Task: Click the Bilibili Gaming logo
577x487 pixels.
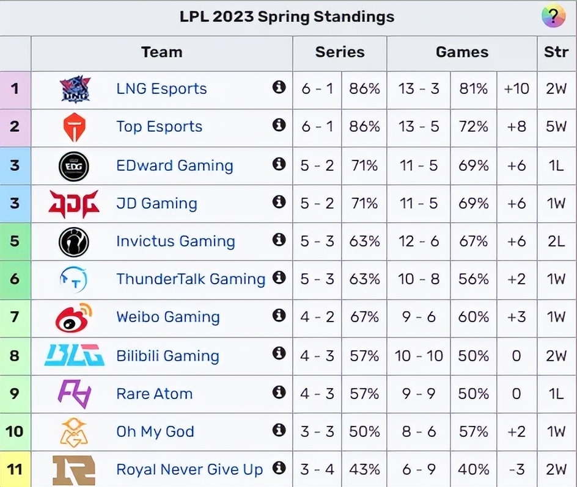Action: click(x=74, y=355)
